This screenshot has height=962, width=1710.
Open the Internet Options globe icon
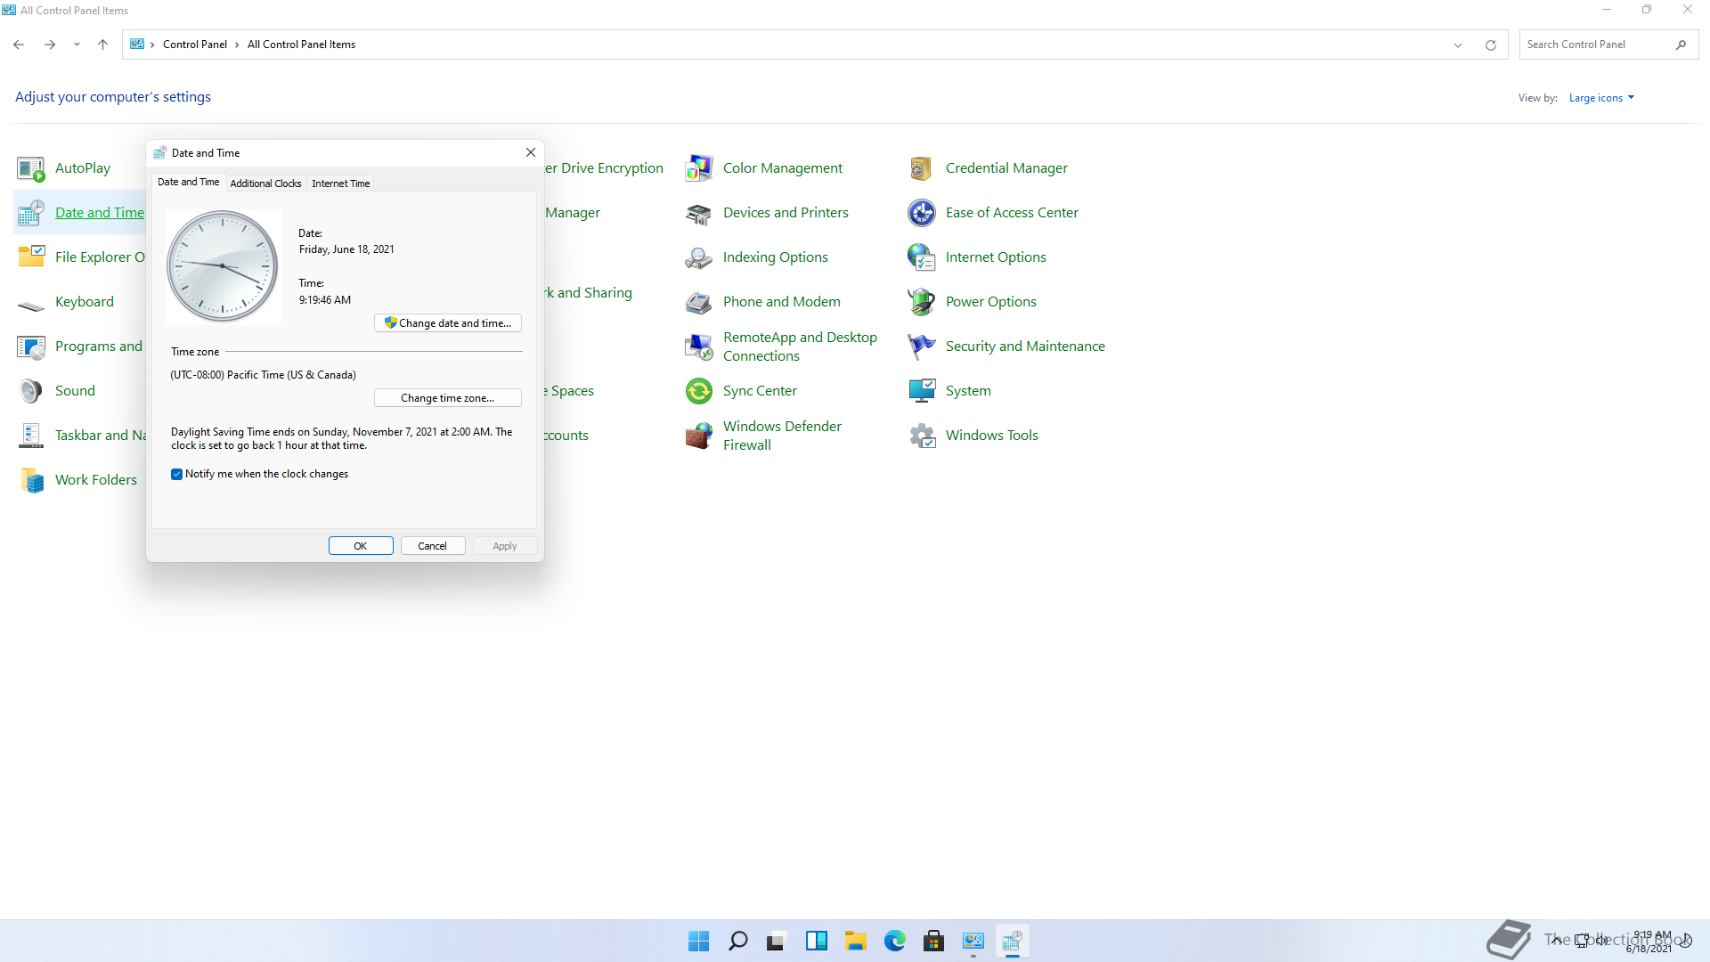[x=922, y=257]
